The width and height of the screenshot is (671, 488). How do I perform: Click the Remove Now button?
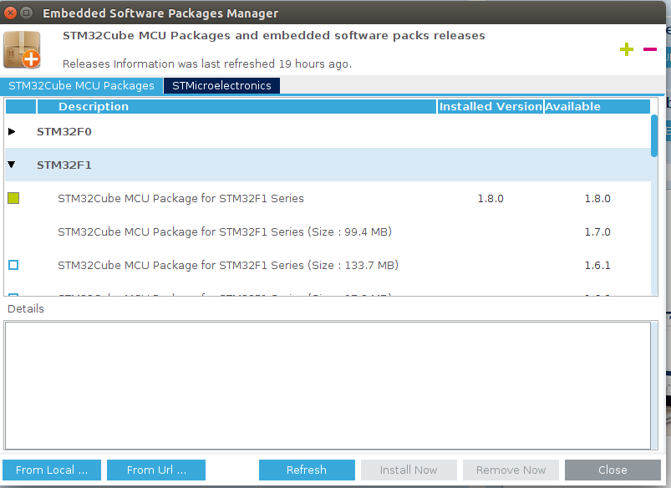pyautogui.click(x=511, y=470)
